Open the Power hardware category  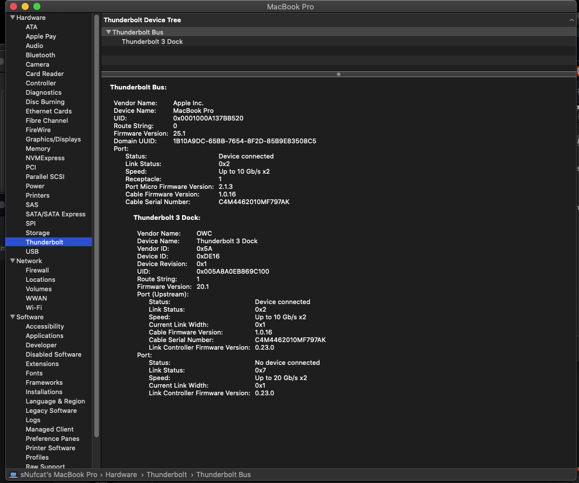34,186
